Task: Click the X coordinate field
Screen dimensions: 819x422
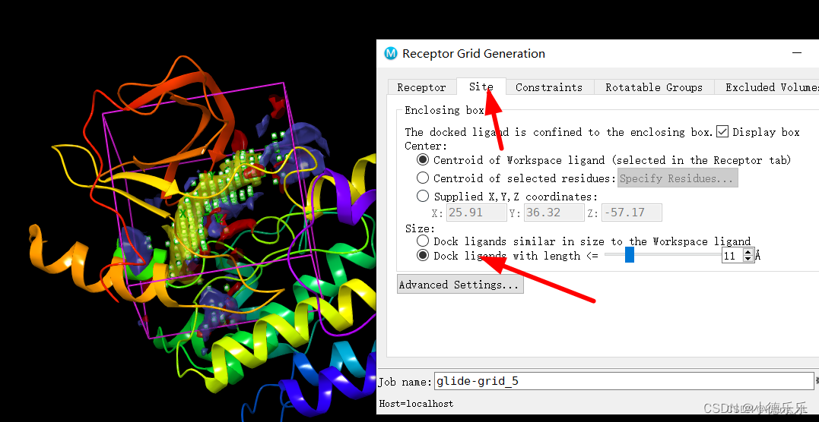Action: click(x=476, y=213)
